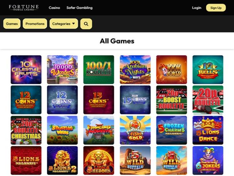Image resolution: width=234 pixels, height=176 pixels.
Task: Open 20p Roulette Christmas game
Action: coord(26,130)
